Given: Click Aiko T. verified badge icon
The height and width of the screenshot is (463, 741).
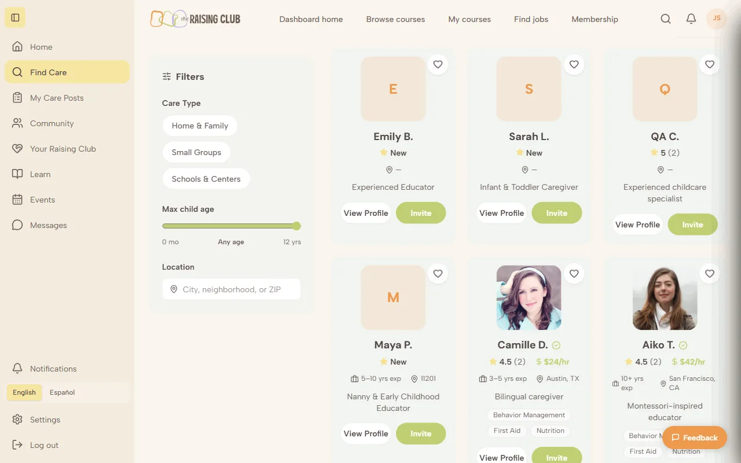Looking at the screenshot, I should click(683, 345).
